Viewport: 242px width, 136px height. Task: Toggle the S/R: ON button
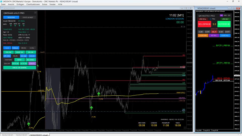[31, 52]
